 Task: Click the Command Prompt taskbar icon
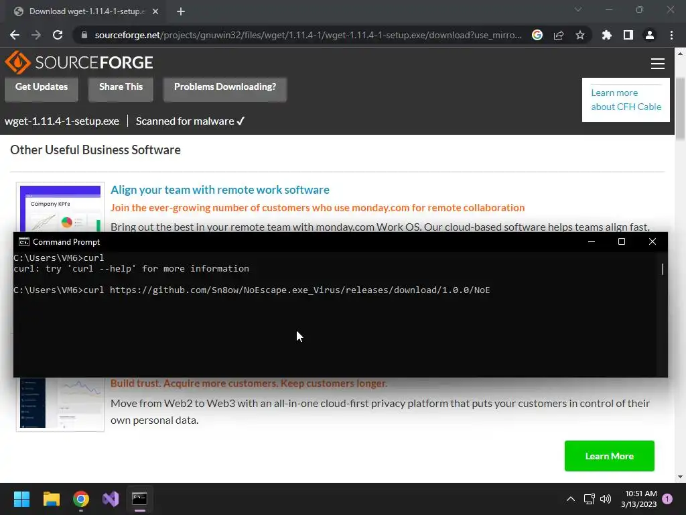[139, 499]
